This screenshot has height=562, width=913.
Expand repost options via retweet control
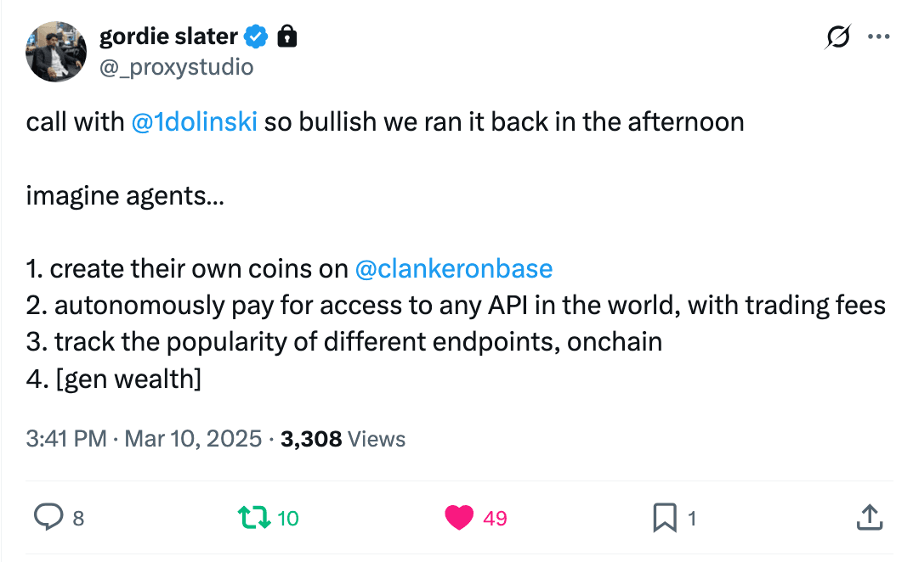pyautogui.click(x=252, y=517)
